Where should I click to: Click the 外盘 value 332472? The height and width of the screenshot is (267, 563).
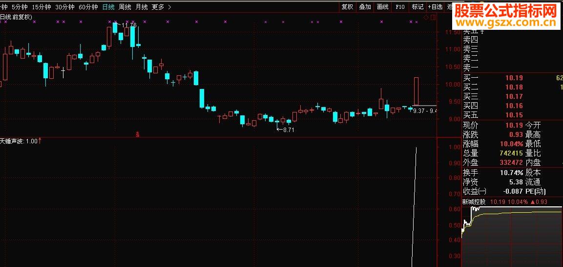click(x=511, y=163)
